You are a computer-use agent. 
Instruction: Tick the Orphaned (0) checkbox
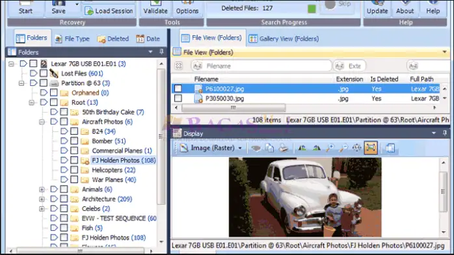[x=53, y=92]
